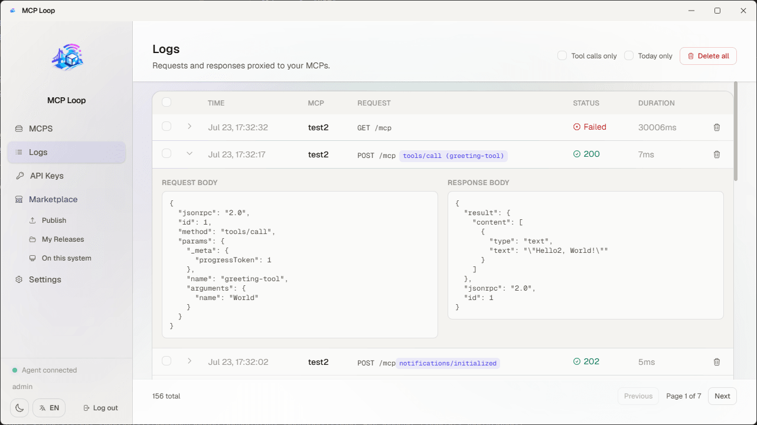Expand the failed GET /mcp log row
This screenshot has height=425, width=757.
click(x=190, y=127)
